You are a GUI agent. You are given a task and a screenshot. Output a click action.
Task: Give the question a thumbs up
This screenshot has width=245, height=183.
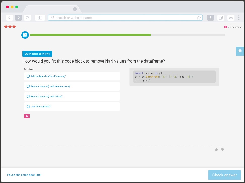click(216, 149)
